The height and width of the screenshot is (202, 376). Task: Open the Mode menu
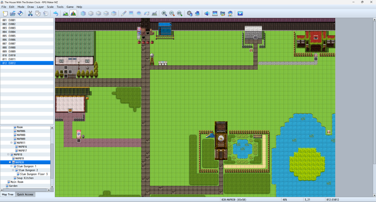(21, 7)
